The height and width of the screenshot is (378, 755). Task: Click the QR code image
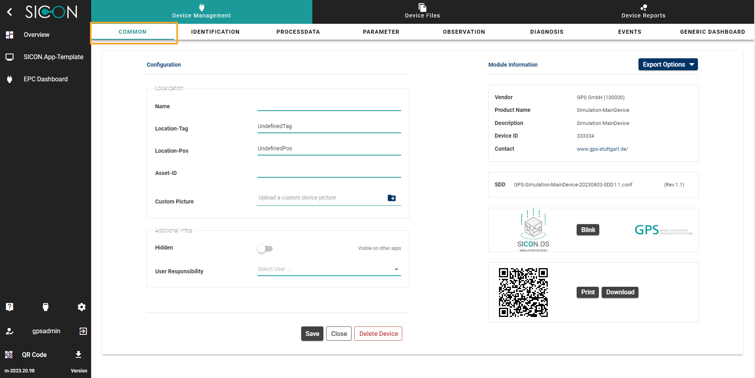pos(523,292)
